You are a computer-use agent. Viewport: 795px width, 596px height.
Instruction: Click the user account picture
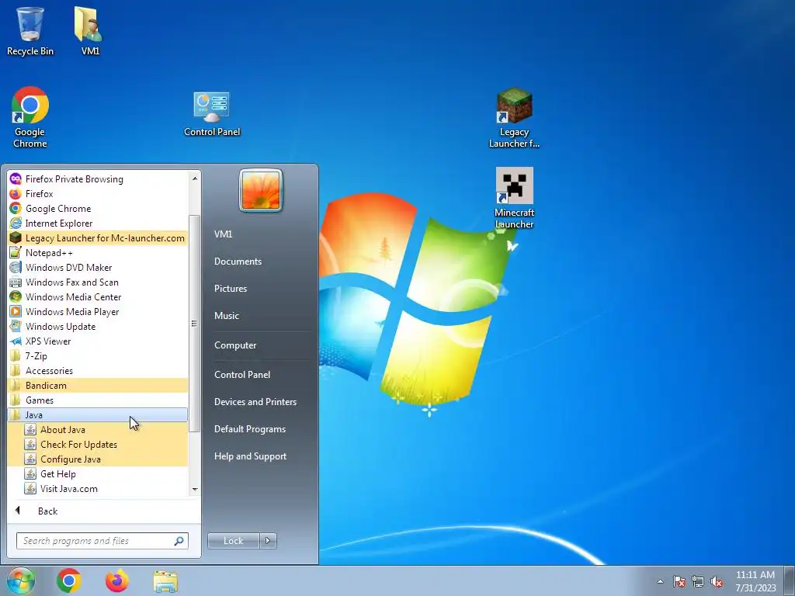pos(261,191)
